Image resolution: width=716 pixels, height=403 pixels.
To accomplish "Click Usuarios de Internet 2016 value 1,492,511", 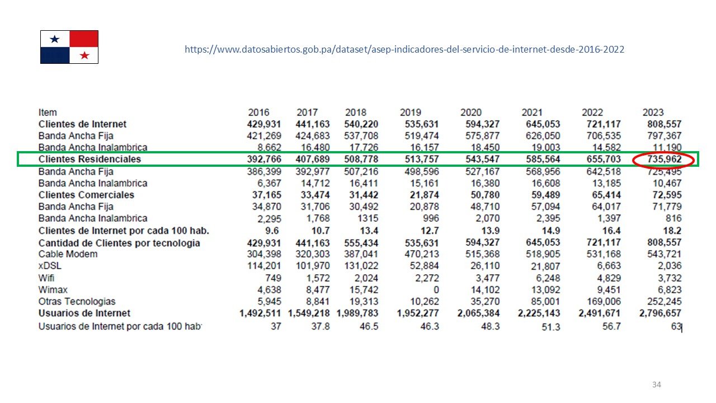I will click(260, 313).
